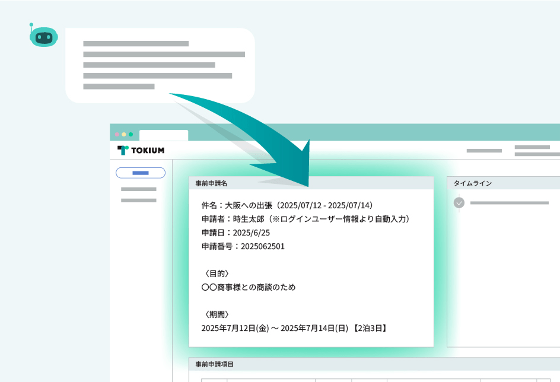Click the pink window control dot
The height and width of the screenshot is (382, 560).
117,134
